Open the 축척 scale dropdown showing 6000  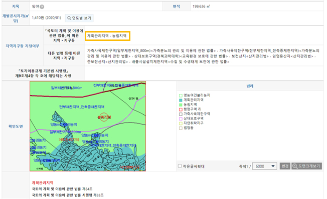coord(265,166)
